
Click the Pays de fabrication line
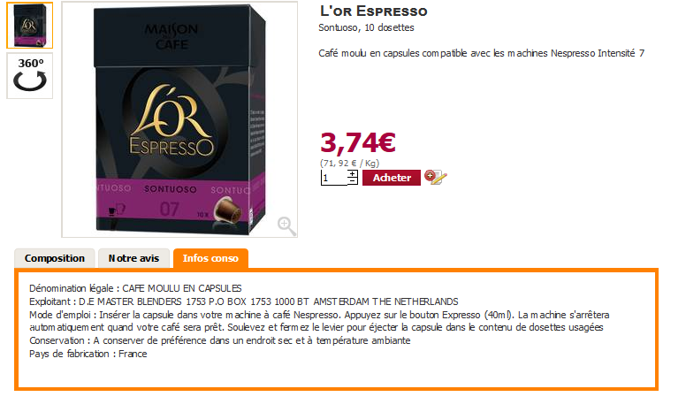88,354
